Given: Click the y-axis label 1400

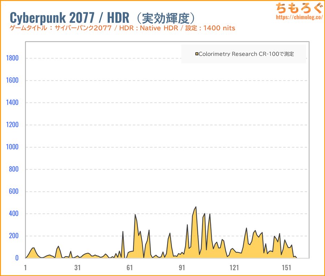Looking at the screenshot, I should click(12, 102).
